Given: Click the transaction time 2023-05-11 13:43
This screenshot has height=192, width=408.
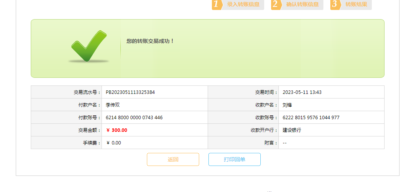Looking at the screenshot, I should pyautogui.click(x=302, y=92).
